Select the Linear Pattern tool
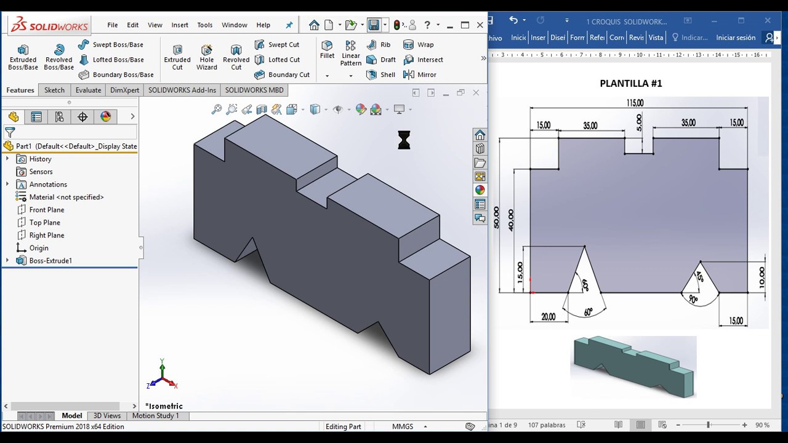The width and height of the screenshot is (788, 443). click(x=350, y=54)
